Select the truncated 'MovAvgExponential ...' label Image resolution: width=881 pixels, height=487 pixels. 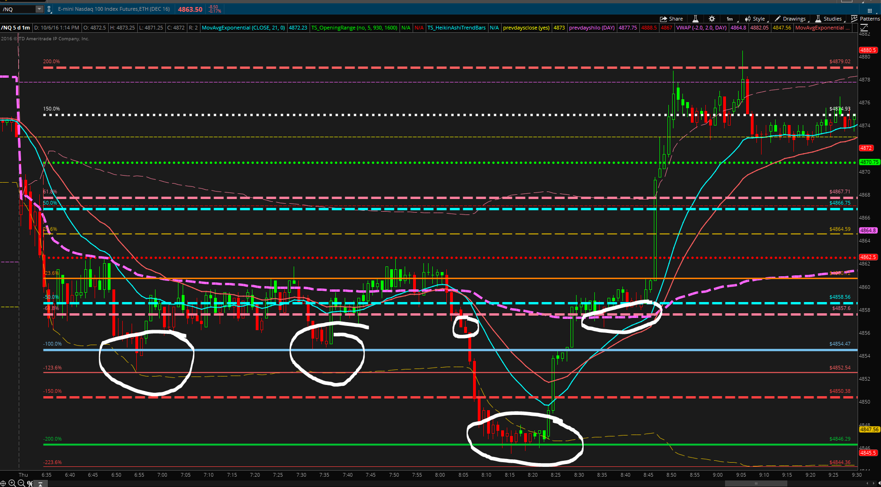[x=822, y=28]
